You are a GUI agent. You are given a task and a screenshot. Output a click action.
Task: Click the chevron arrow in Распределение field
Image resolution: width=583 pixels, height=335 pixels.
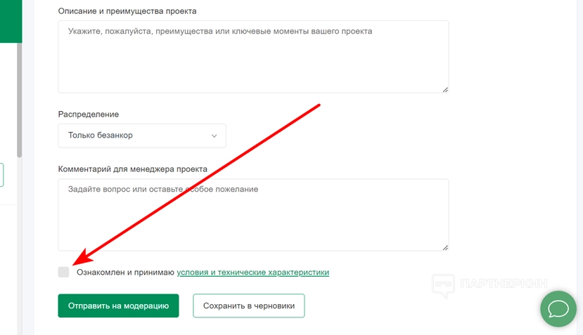click(214, 136)
